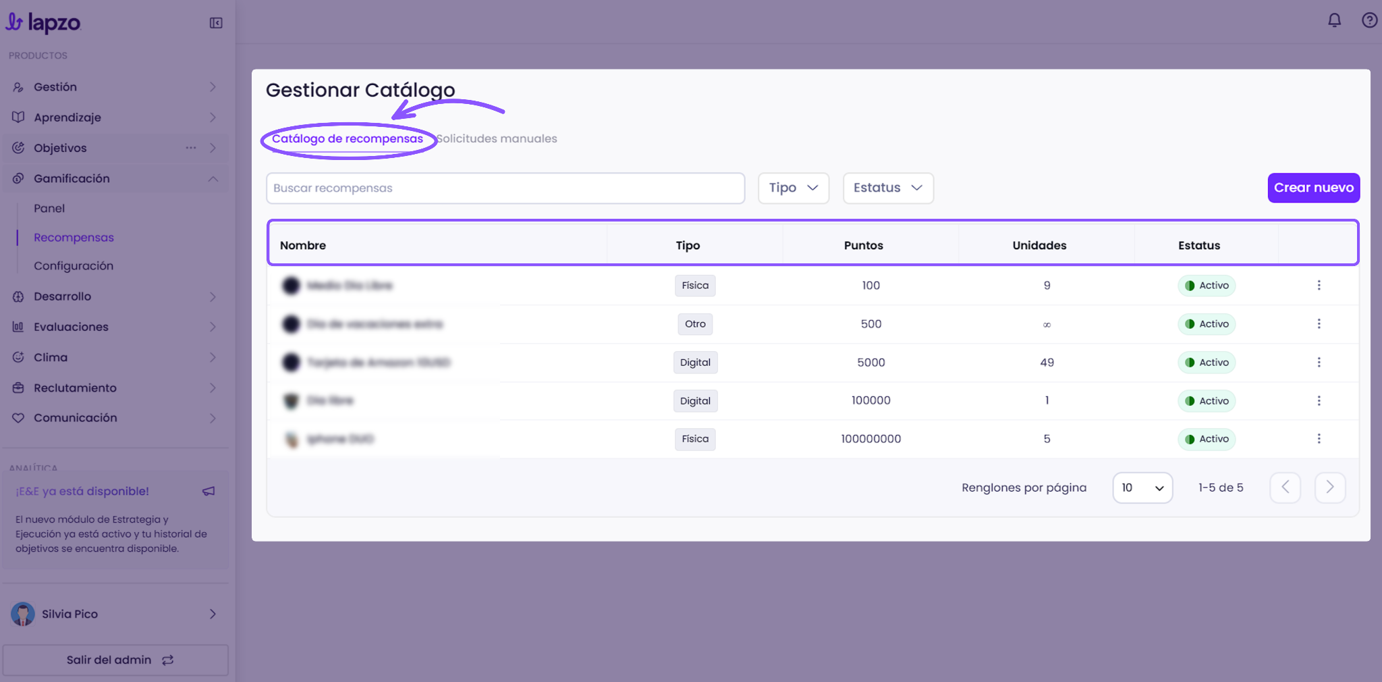Open the help question mark icon

(1369, 20)
